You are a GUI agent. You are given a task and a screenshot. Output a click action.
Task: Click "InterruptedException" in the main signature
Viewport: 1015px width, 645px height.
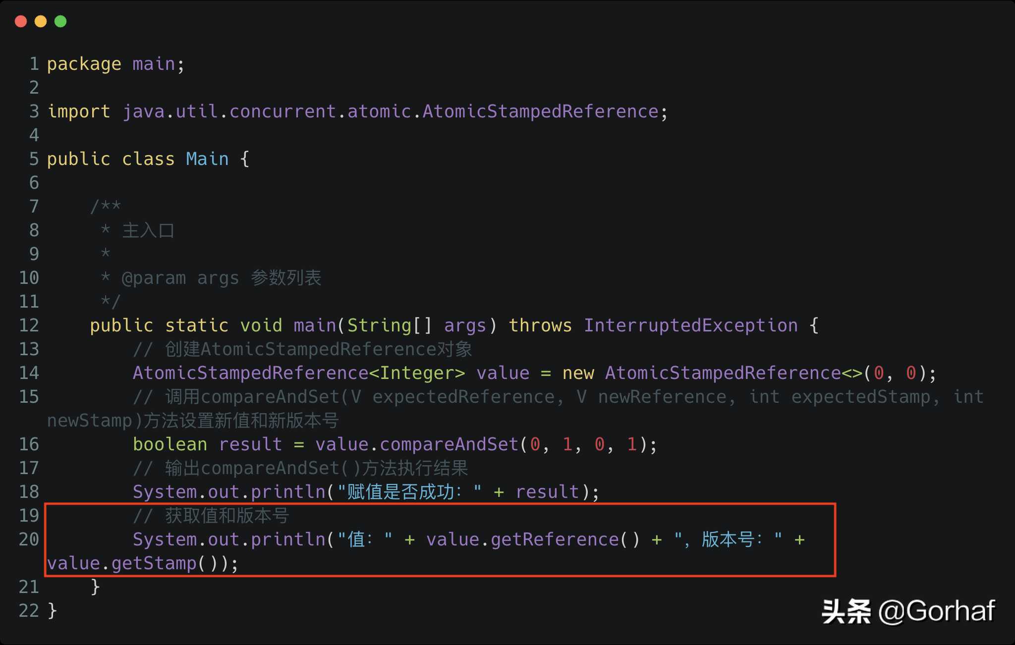pos(691,325)
